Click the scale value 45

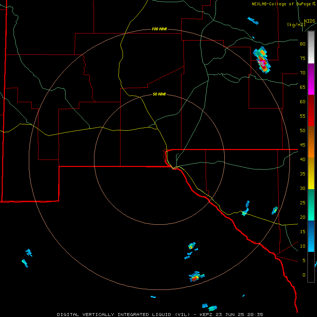pyautogui.click(x=303, y=145)
